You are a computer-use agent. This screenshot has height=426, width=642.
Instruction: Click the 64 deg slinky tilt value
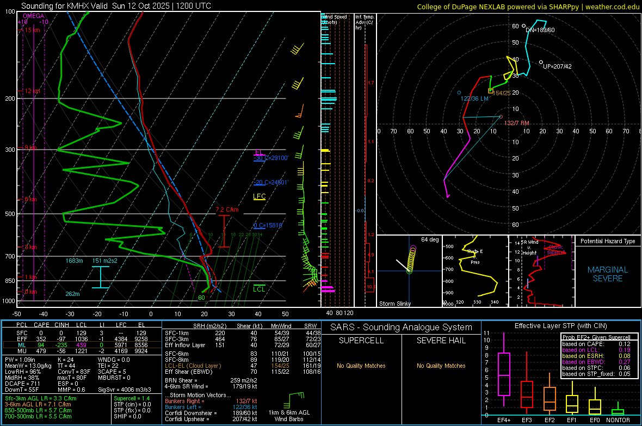[430, 239]
